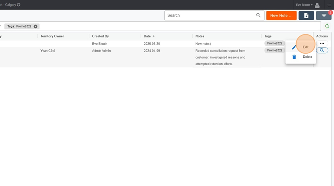
Task: Click the green refresh icon
Action: [x=327, y=26]
